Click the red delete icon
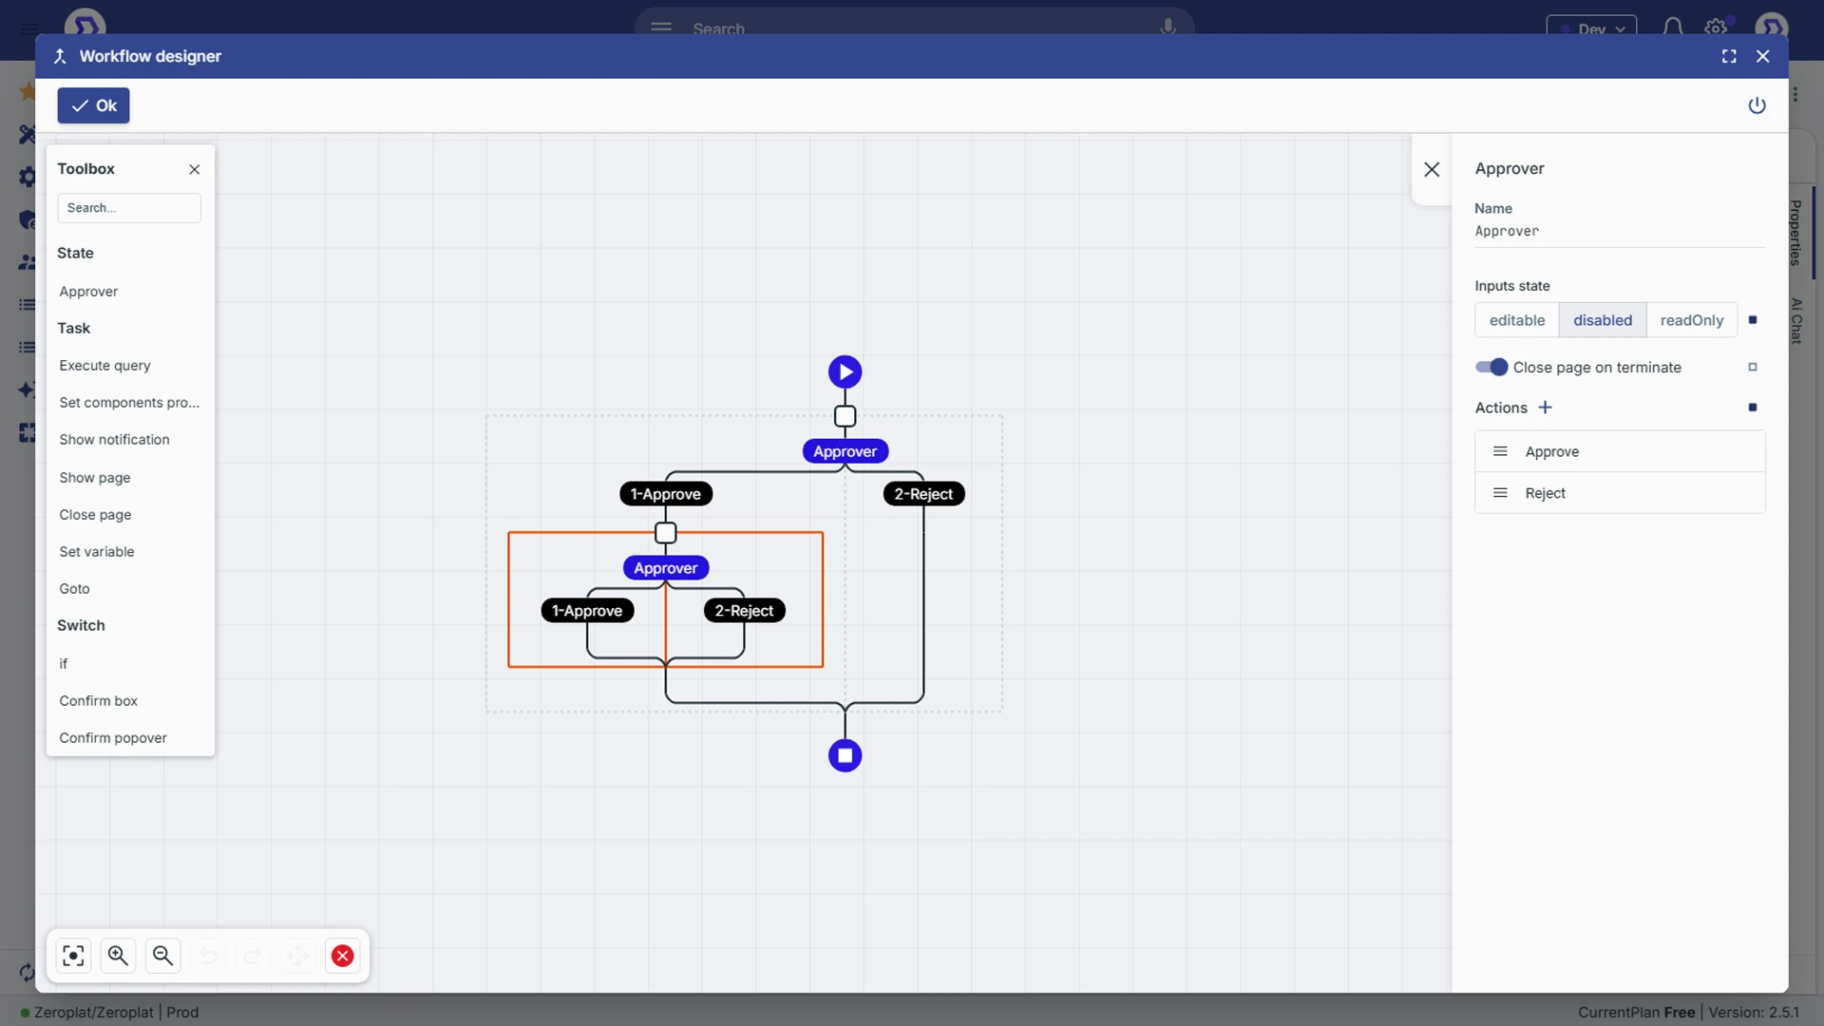Image resolution: width=1824 pixels, height=1026 pixels. [343, 956]
